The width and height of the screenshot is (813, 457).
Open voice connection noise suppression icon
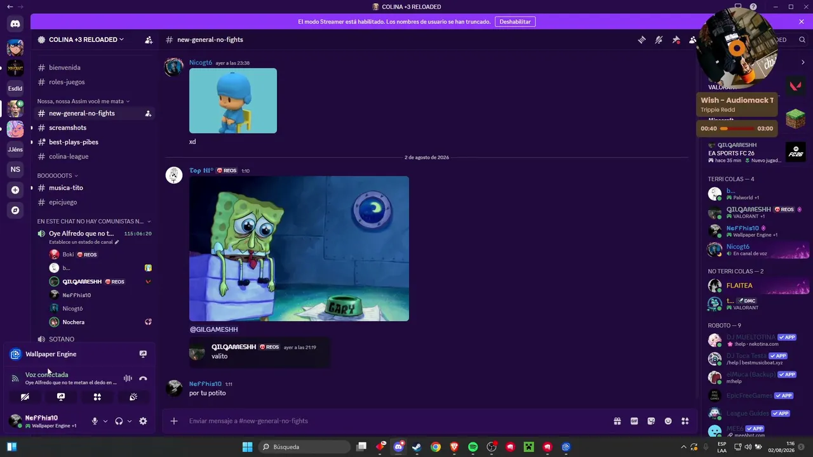(x=128, y=378)
